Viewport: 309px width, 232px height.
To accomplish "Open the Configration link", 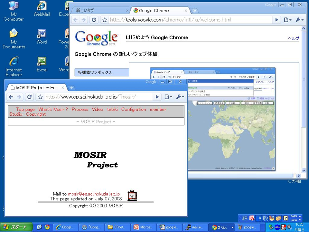I will tap(134, 110).
